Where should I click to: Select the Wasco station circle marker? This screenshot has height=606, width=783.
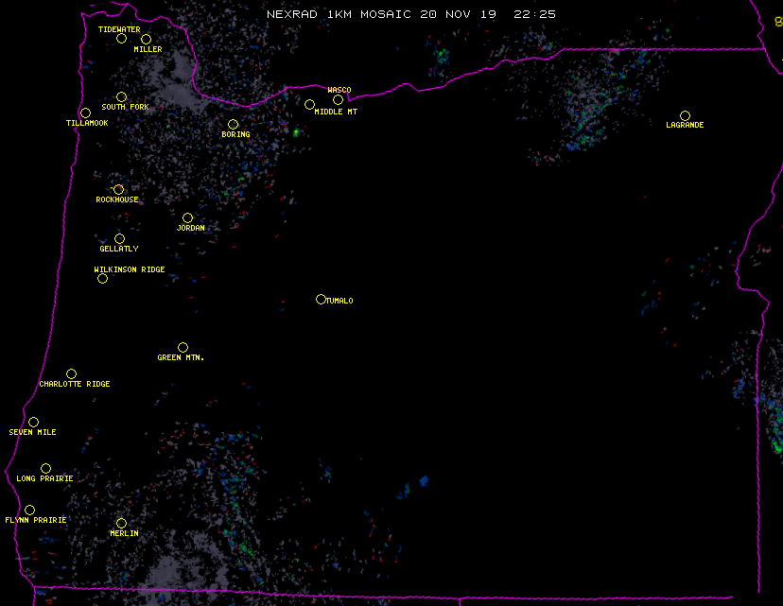[x=338, y=100]
